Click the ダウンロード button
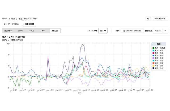 160,19
